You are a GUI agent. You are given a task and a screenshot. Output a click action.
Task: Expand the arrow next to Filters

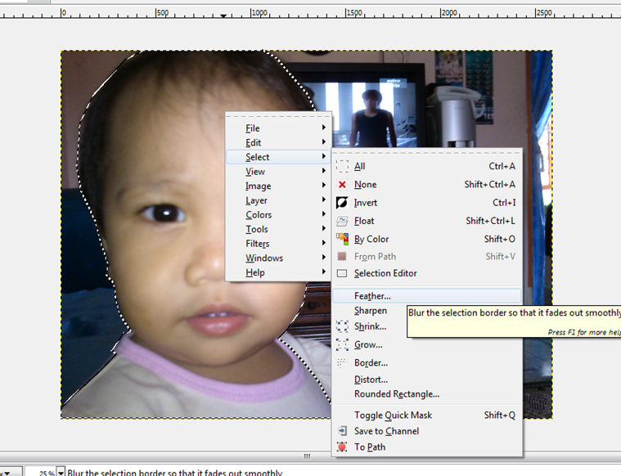coord(323,243)
